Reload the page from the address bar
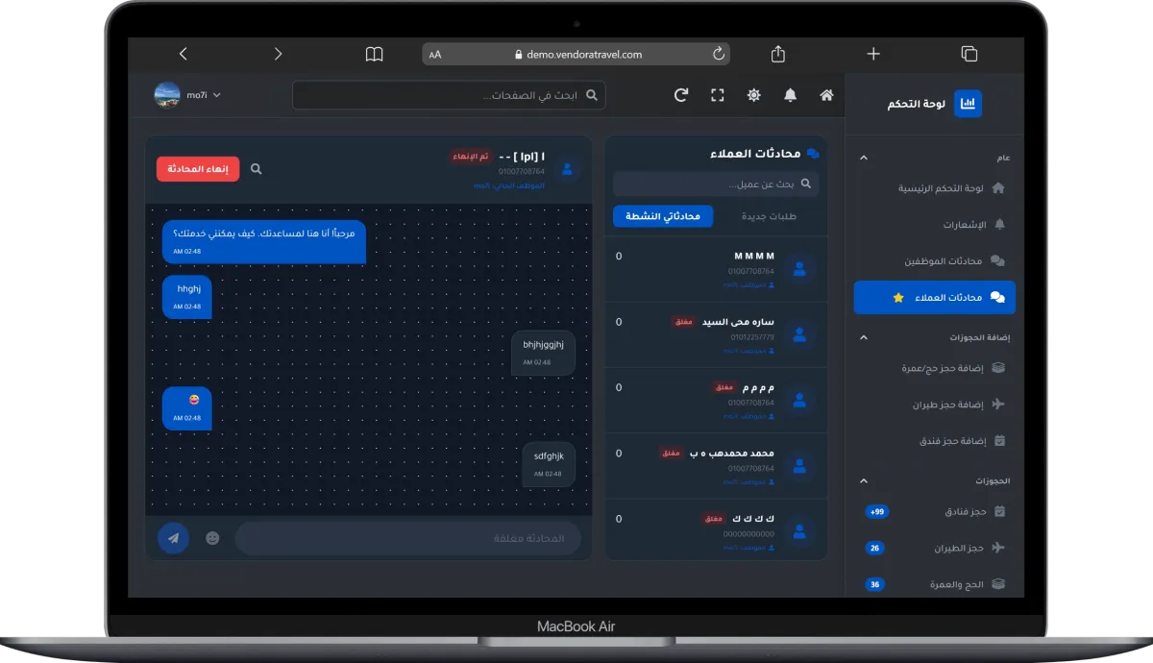The image size is (1153, 663). tap(719, 54)
